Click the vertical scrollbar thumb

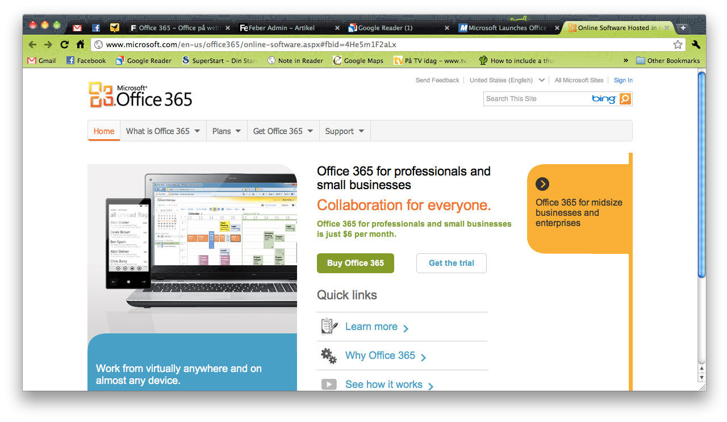tap(701, 175)
